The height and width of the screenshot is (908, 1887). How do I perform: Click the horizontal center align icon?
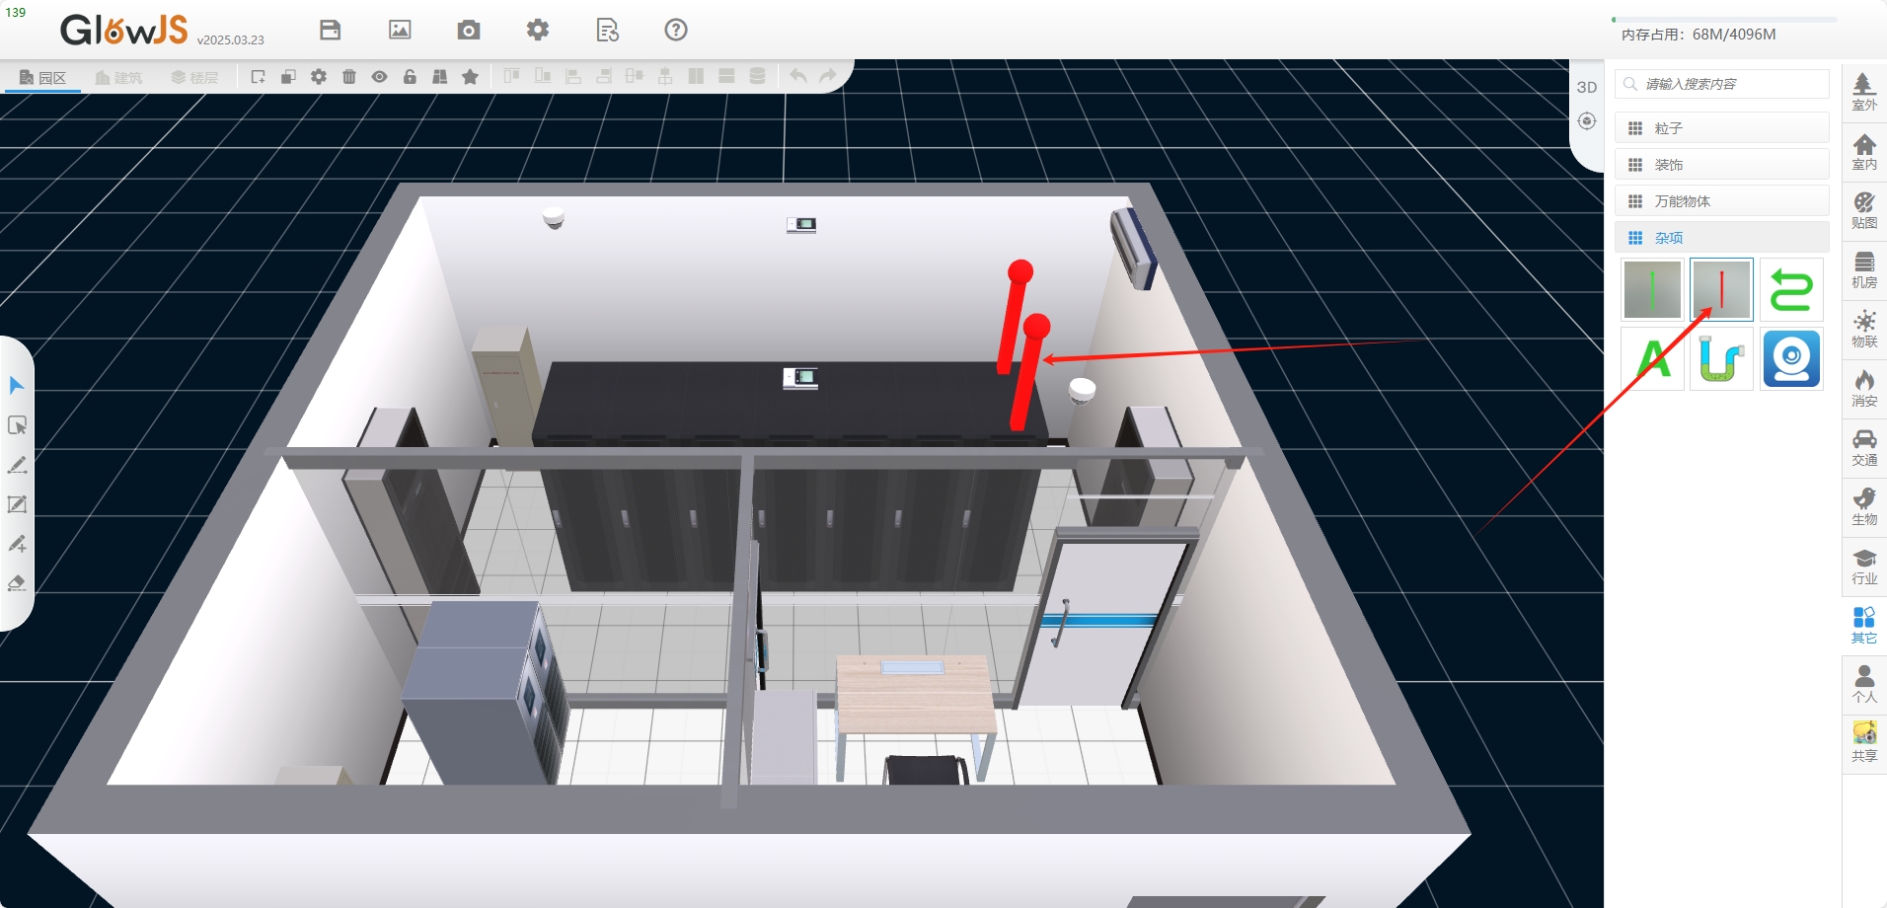(x=635, y=76)
